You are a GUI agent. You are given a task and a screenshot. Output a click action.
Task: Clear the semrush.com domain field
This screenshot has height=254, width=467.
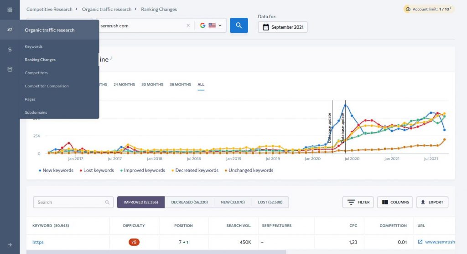click(x=188, y=25)
